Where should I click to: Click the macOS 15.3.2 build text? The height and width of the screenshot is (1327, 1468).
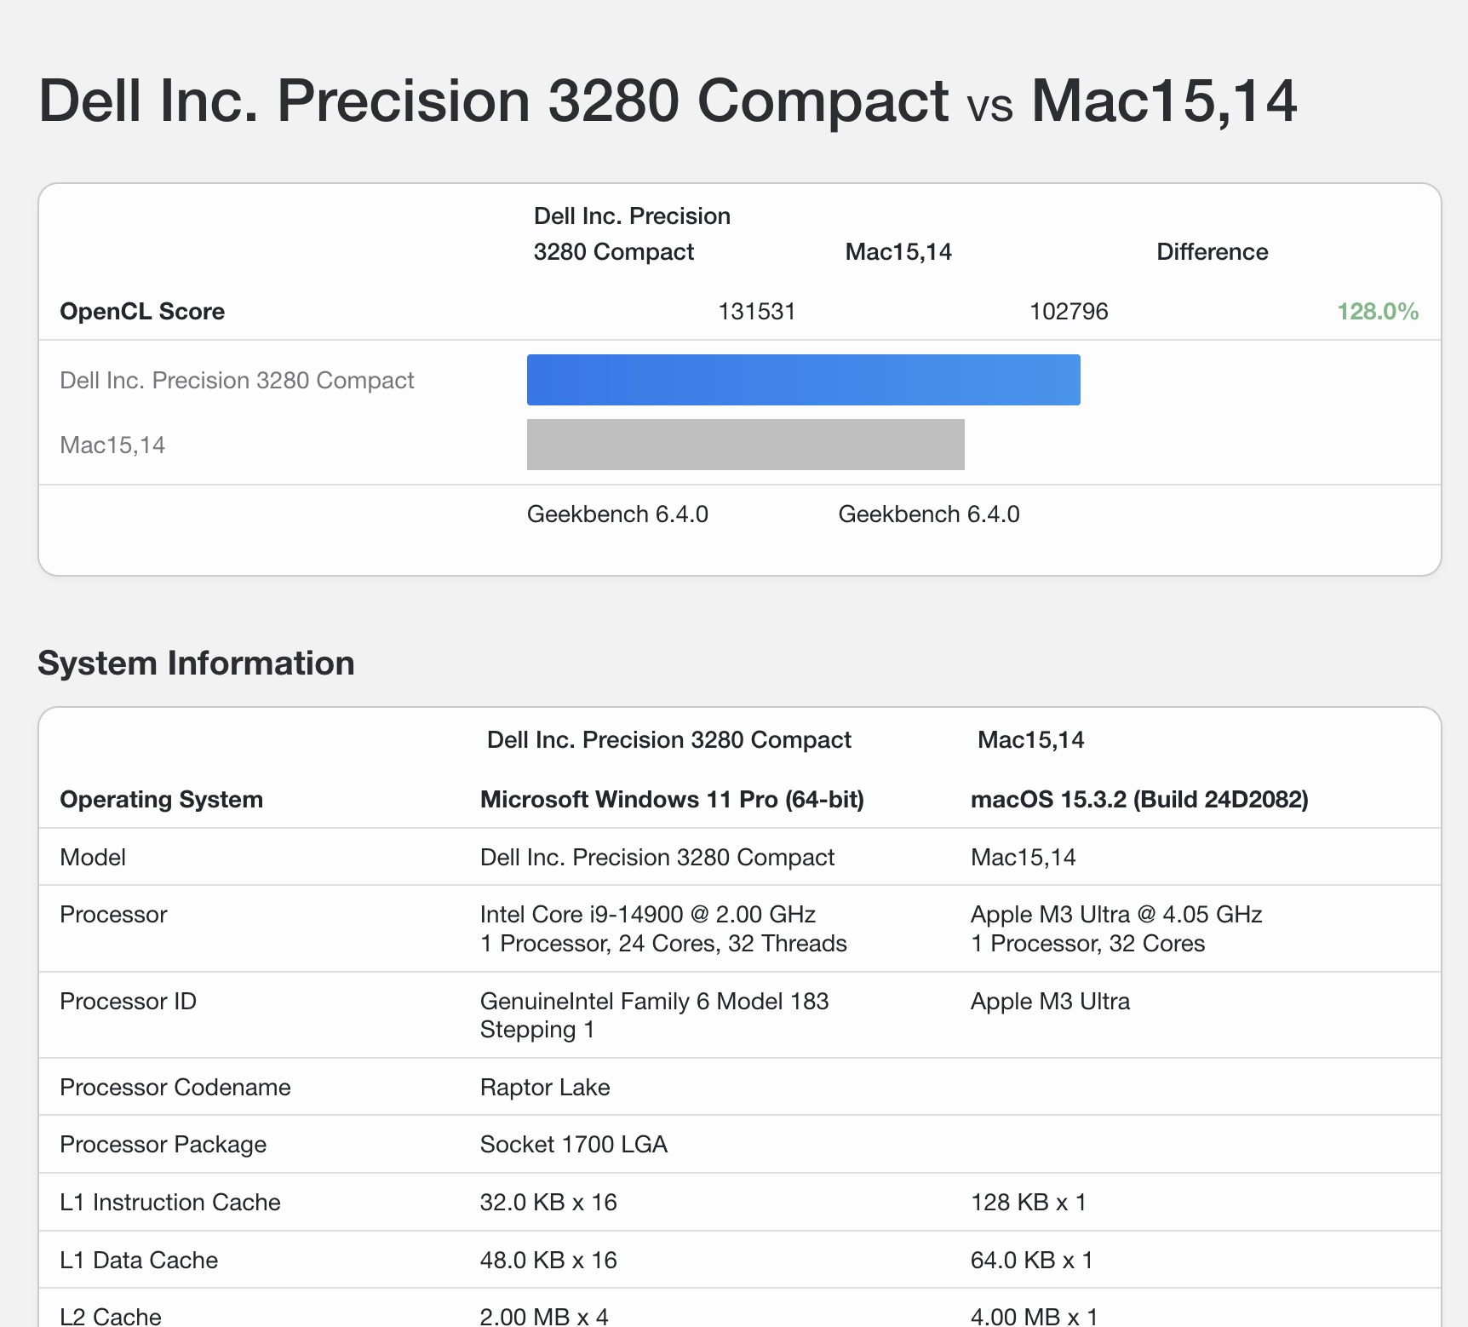pyautogui.click(x=1138, y=800)
